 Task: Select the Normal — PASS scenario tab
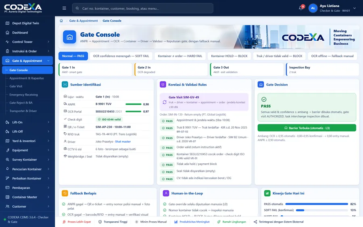[x=73, y=56]
